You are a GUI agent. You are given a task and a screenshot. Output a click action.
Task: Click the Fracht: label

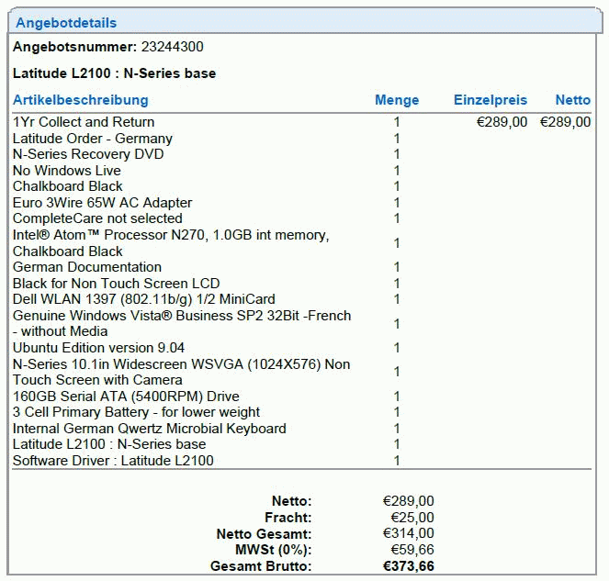pyautogui.click(x=288, y=518)
